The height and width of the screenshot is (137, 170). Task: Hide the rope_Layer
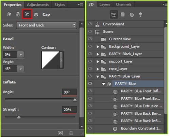click(90, 68)
